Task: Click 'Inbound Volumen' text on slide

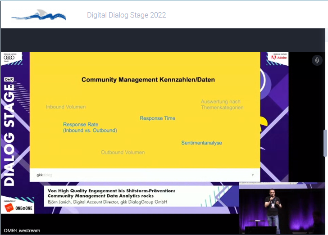Action: coord(66,107)
